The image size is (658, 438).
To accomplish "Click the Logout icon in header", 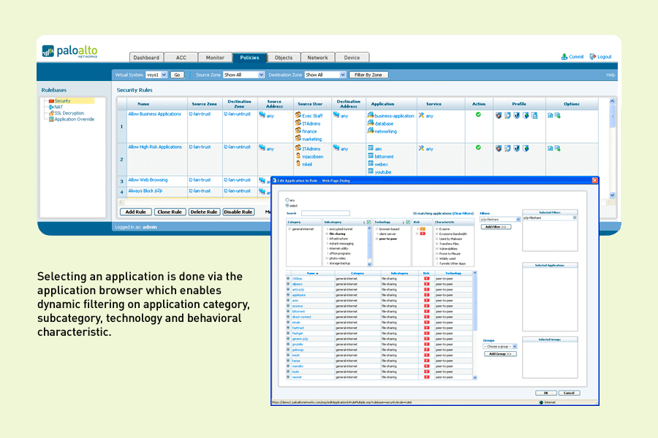I will click(x=592, y=57).
